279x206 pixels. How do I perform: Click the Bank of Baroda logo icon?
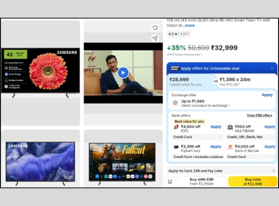pos(230,147)
